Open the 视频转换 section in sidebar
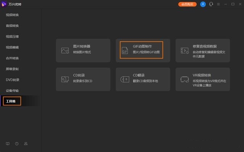The width and height of the screenshot is (244, 152). [x=12, y=15]
